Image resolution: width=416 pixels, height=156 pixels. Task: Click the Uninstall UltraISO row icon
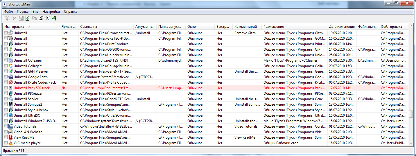pos(11,115)
